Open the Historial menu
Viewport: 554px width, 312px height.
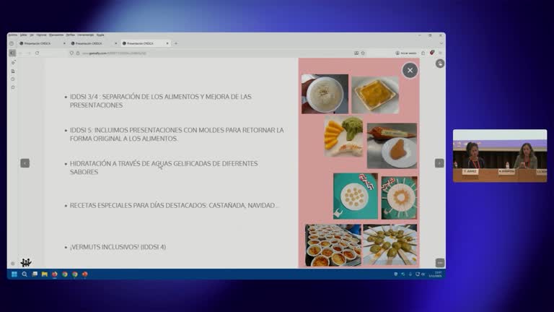pyautogui.click(x=41, y=35)
